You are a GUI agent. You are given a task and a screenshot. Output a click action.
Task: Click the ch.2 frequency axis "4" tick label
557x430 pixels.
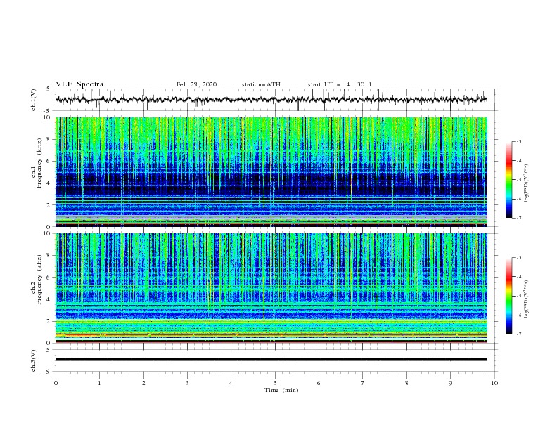pyautogui.click(x=50, y=299)
